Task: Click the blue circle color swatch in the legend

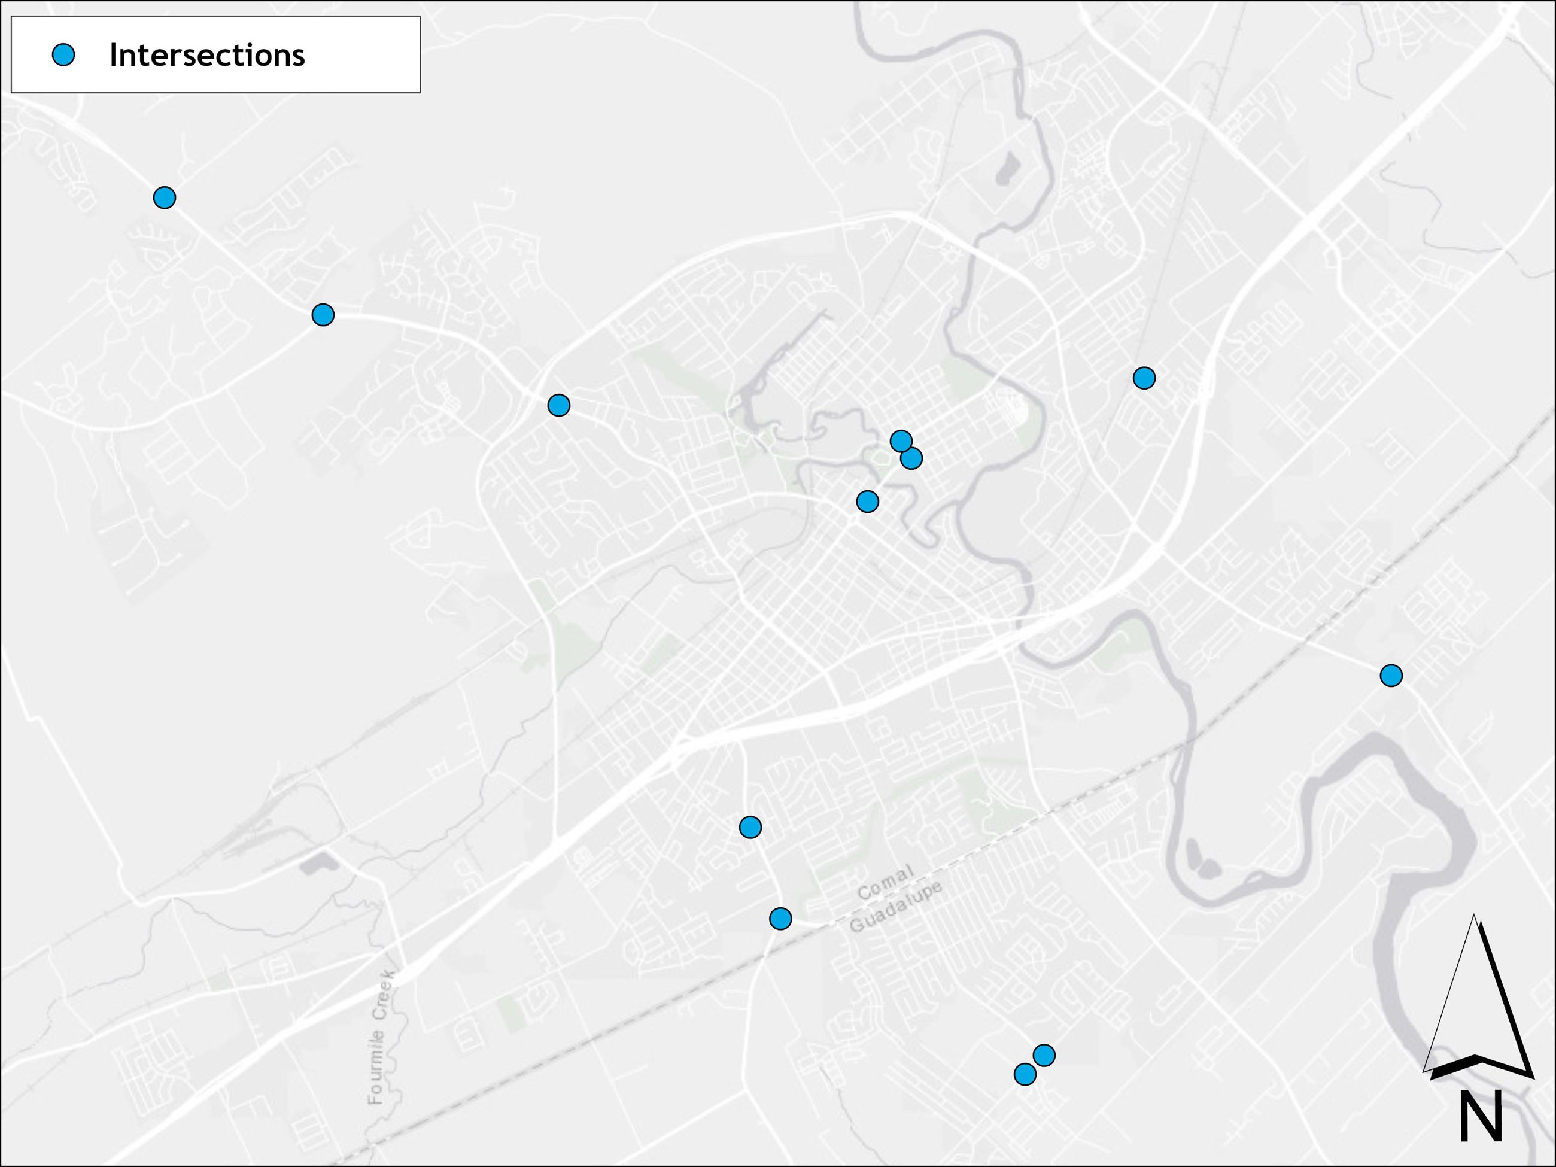Action: click(x=63, y=56)
